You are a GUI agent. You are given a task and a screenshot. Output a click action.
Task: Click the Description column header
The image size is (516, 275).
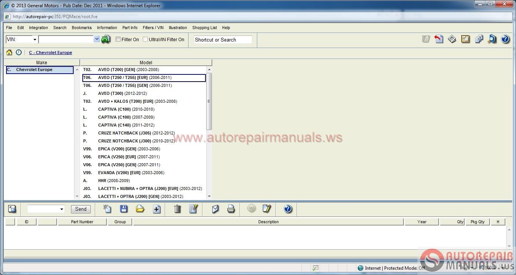[x=268, y=222]
